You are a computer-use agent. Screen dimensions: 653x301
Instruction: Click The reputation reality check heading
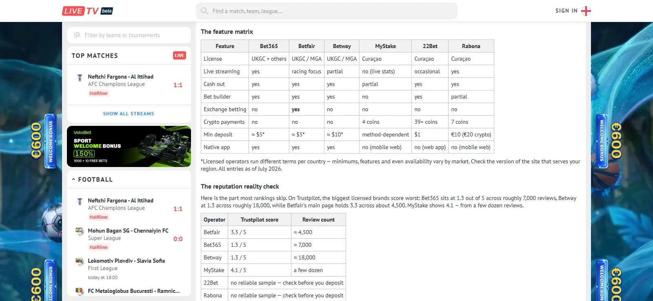240,187
